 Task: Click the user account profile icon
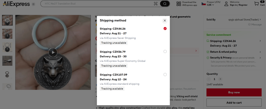point(226,4)
